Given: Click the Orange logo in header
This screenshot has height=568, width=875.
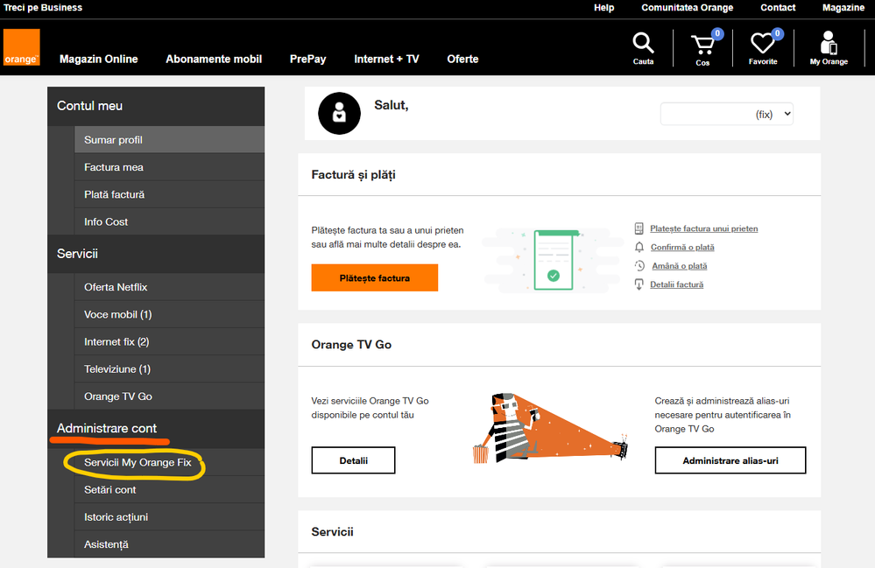Looking at the screenshot, I should (21, 47).
